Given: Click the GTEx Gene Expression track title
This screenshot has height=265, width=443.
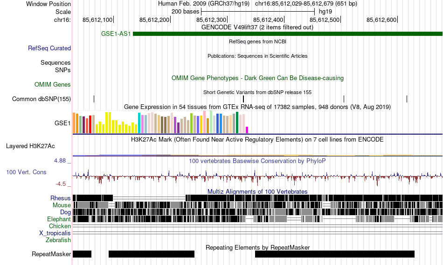Looking at the screenshot, I should pyautogui.click(x=257, y=107).
